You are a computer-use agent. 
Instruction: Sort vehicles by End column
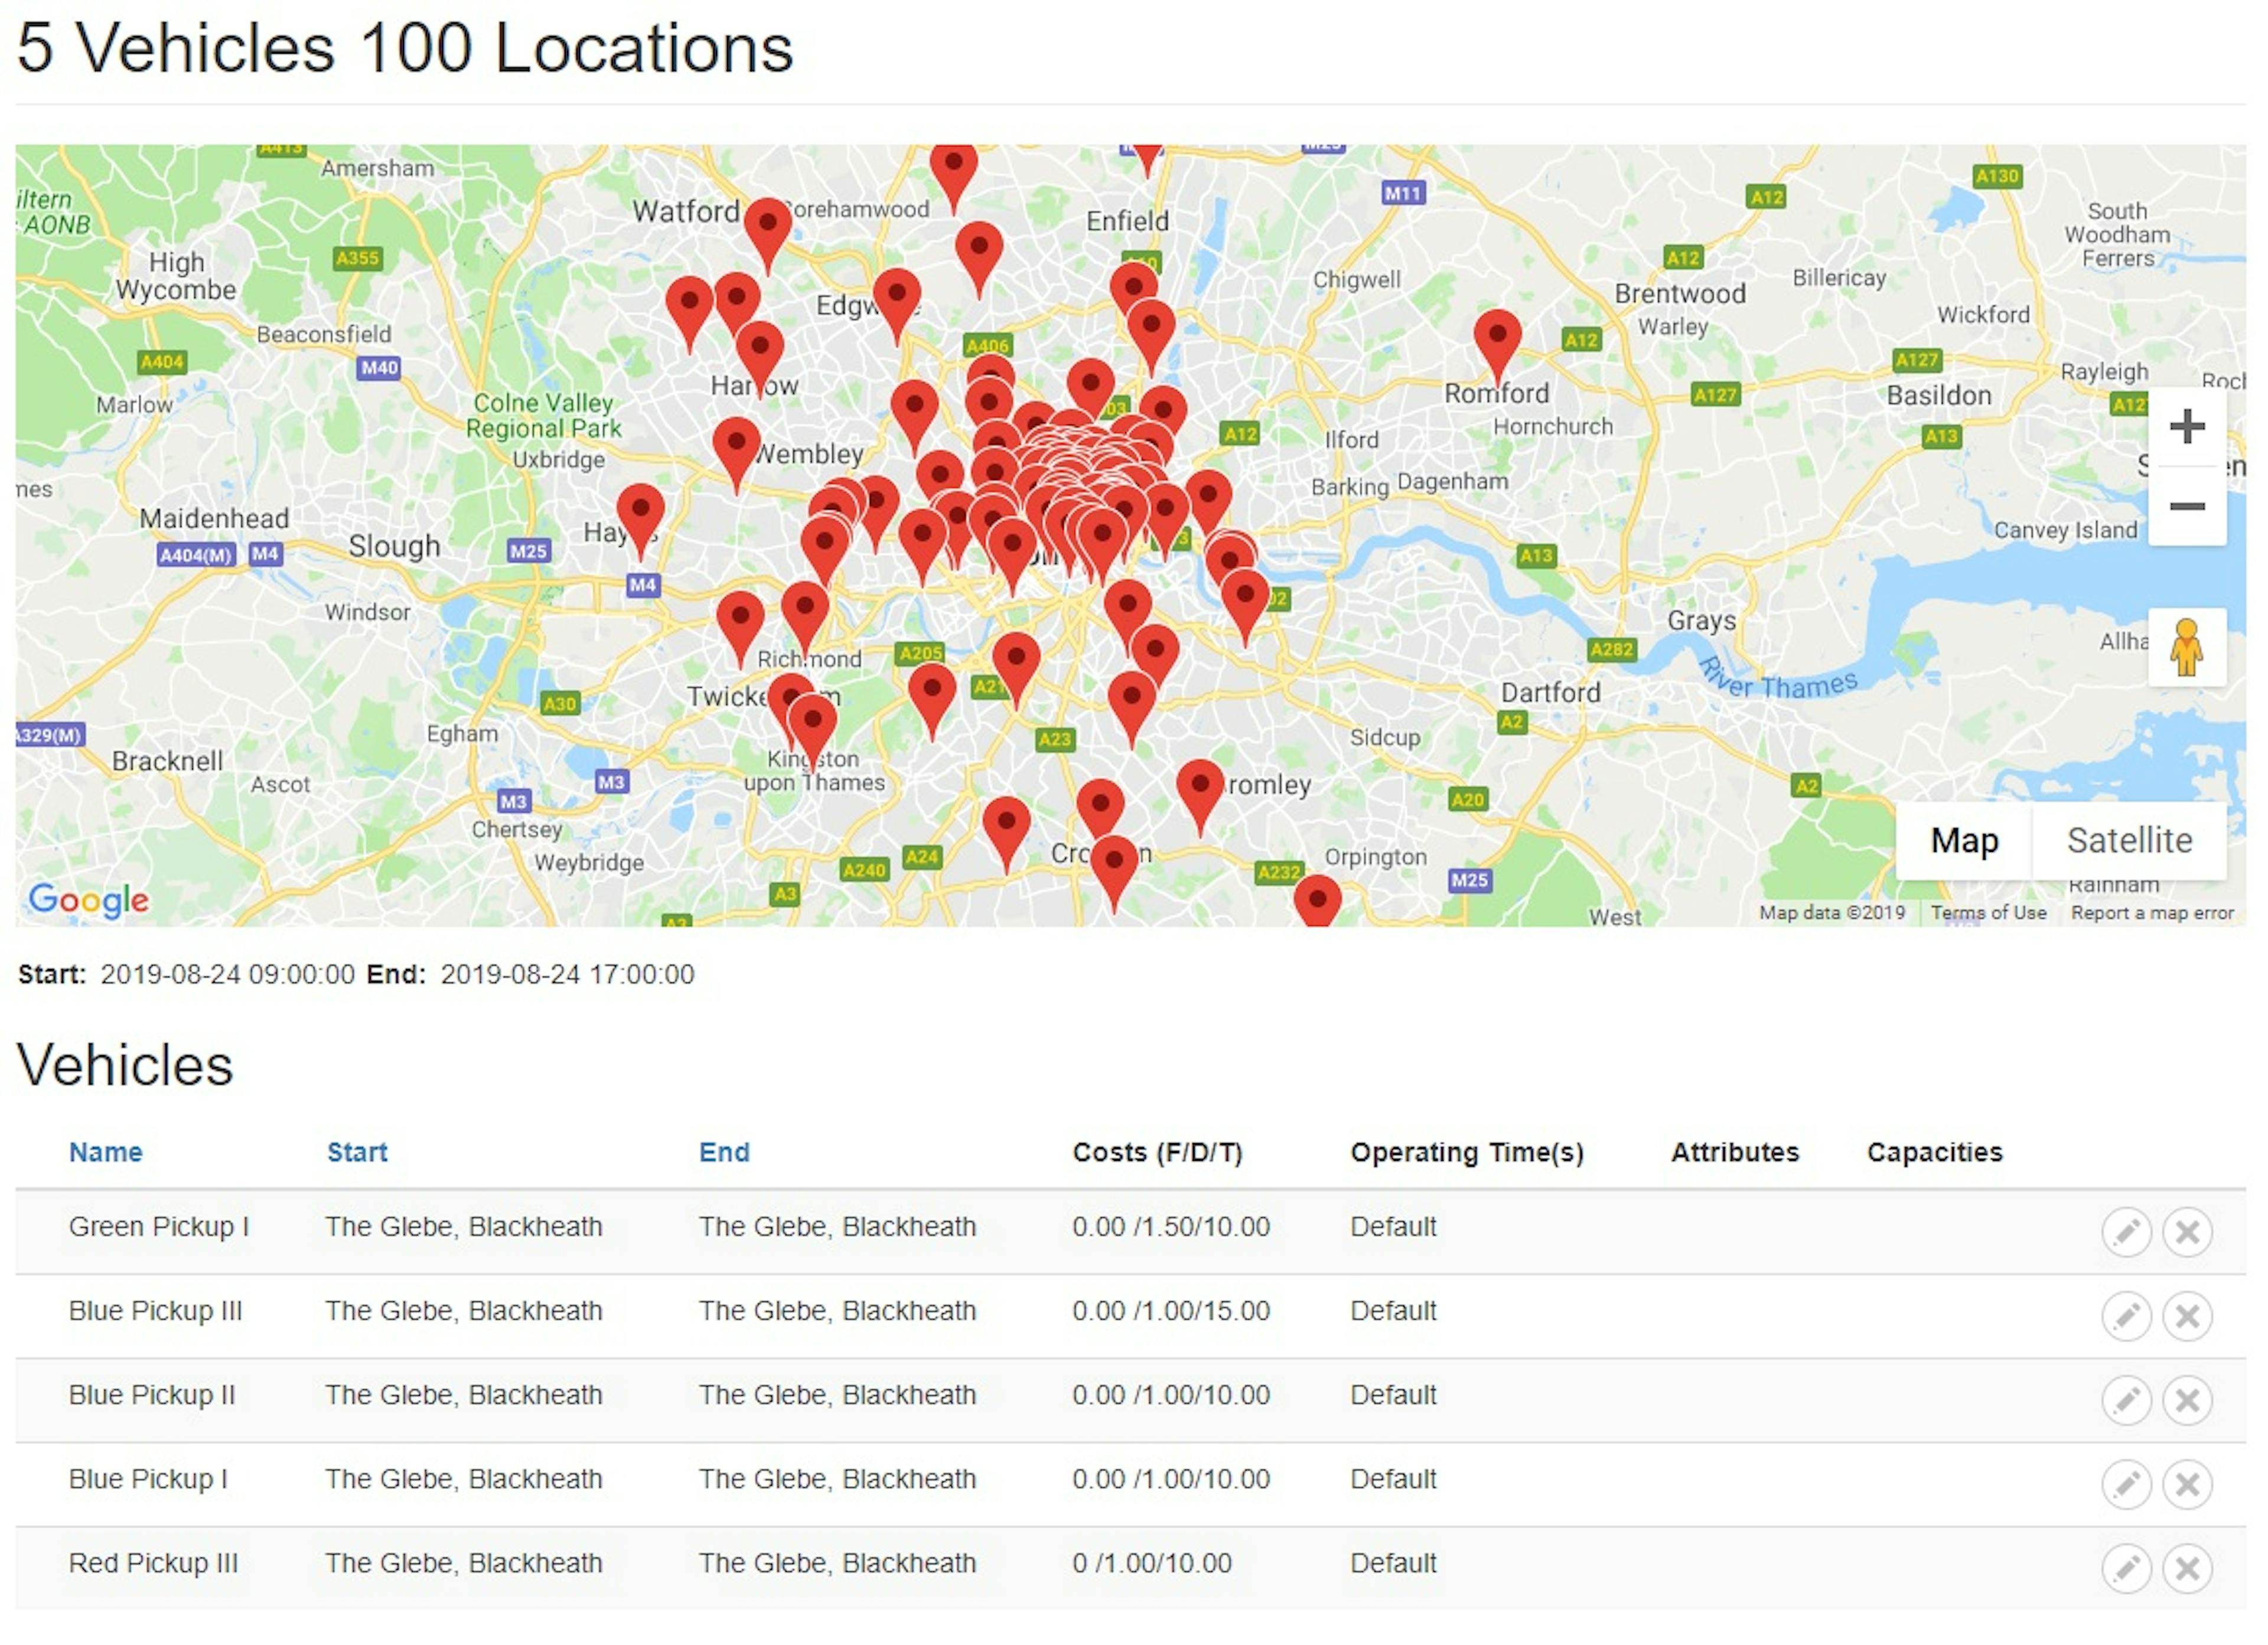point(724,1152)
